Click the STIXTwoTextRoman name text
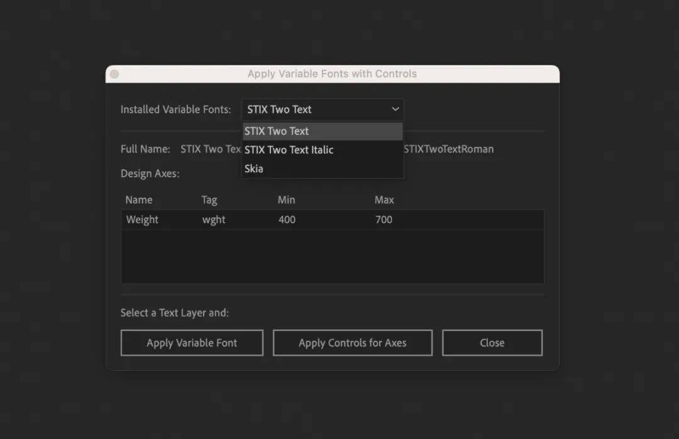This screenshot has height=439, width=679. point(449,149)
